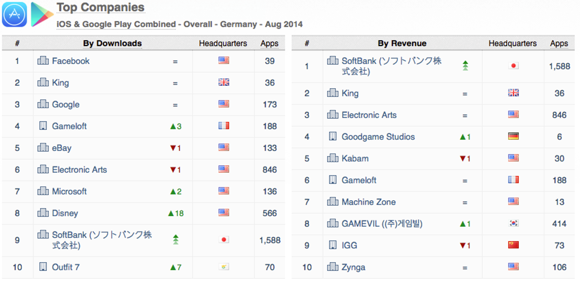Click the building icon beside Outfit 7
Screen dimensions: 580x282
43,267
